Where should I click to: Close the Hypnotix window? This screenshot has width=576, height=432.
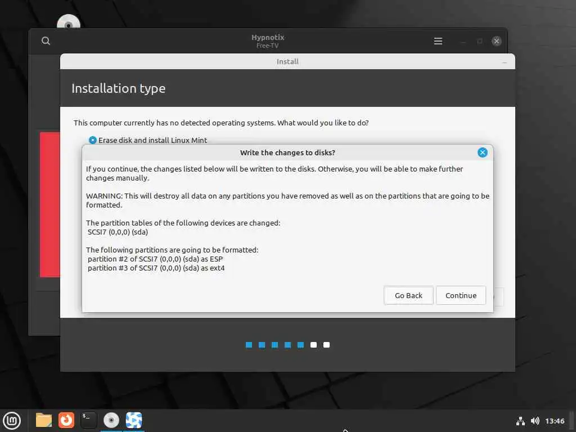tap(496, 41)
